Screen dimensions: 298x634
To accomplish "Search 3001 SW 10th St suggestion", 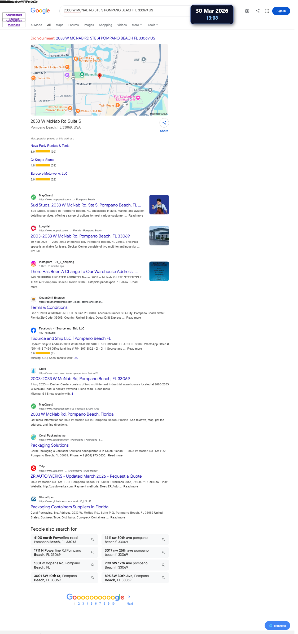I will 64,578.
